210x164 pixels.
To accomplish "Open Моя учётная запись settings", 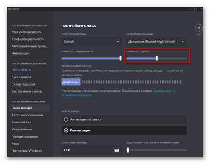I will 27,32.
